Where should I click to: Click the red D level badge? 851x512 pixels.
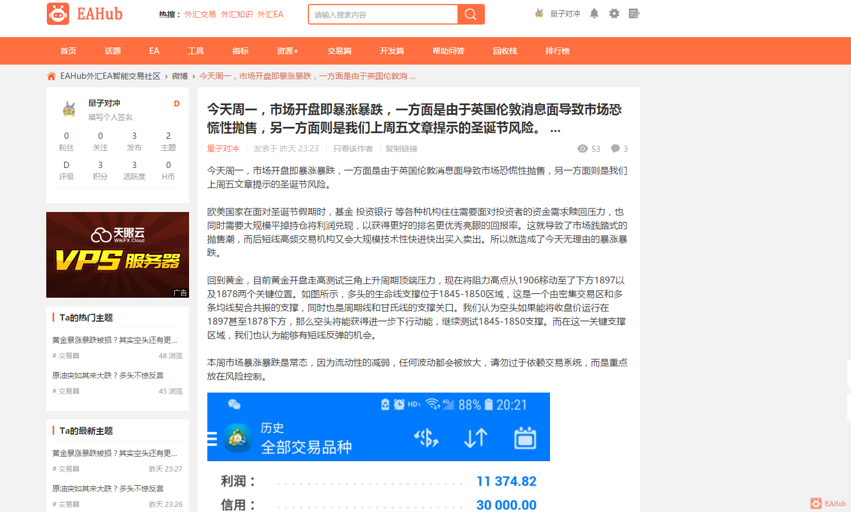pos(176,103)
